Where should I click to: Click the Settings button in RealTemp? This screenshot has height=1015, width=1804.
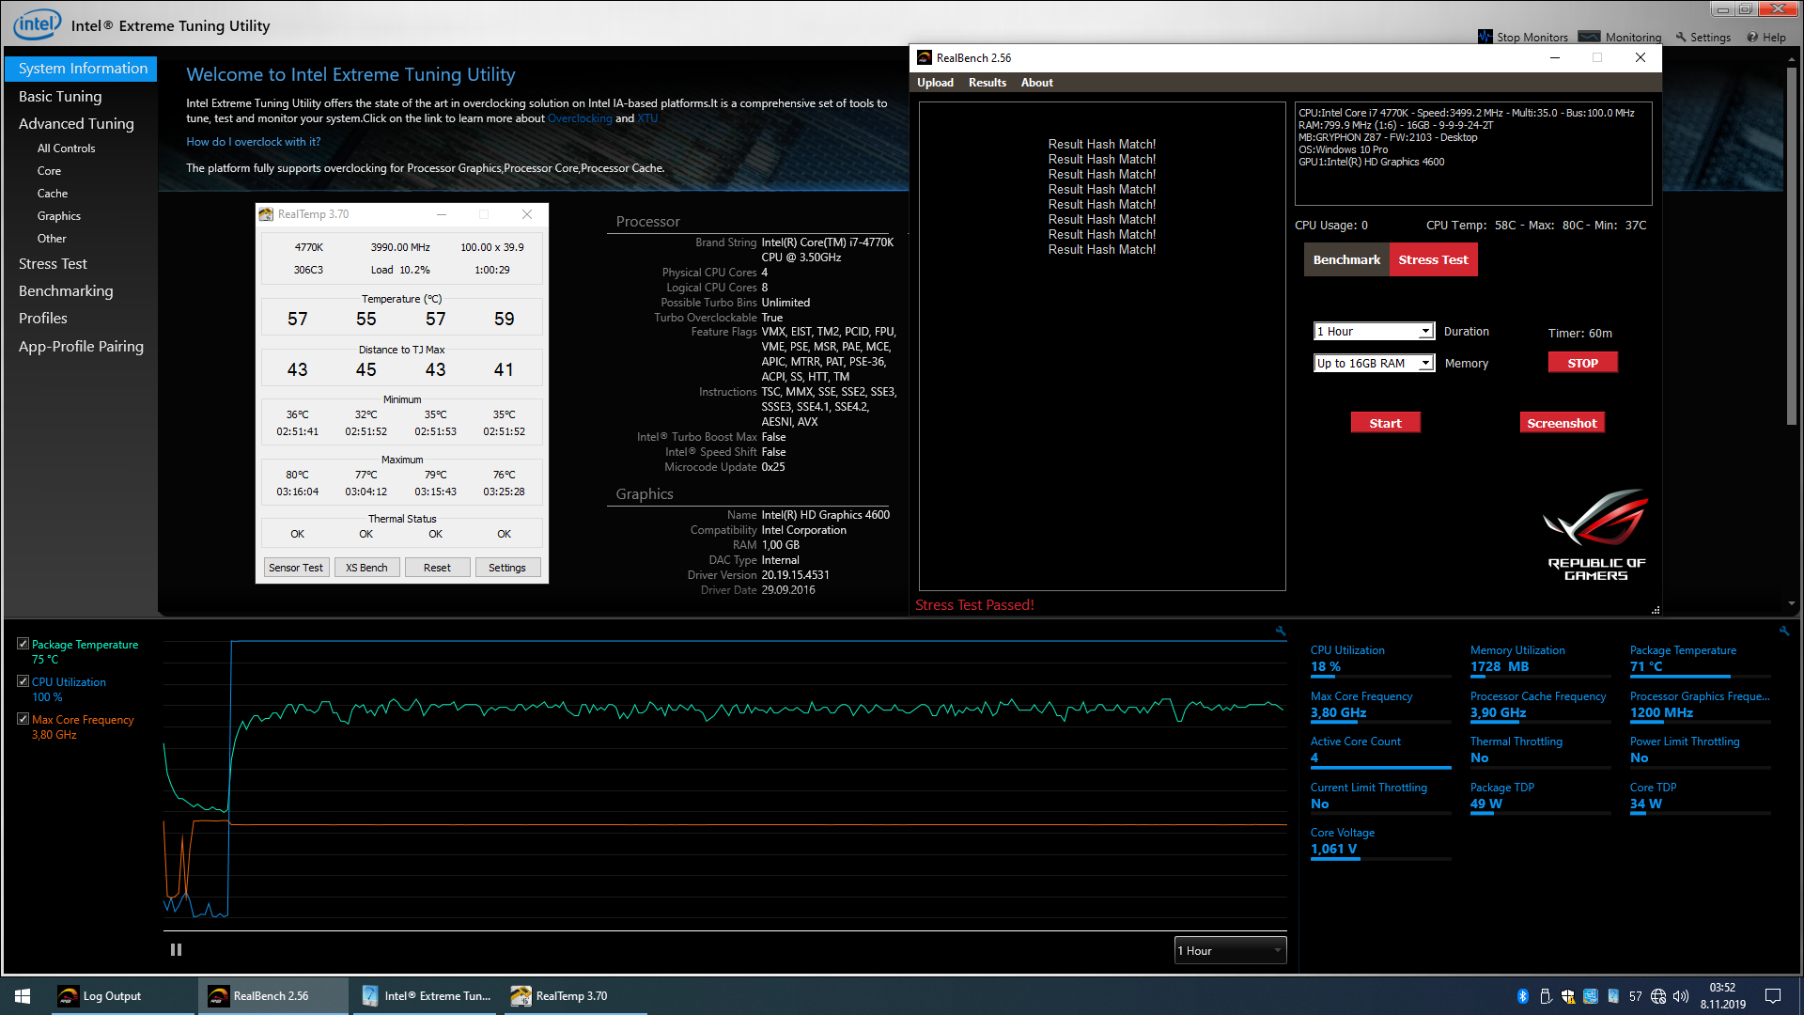507,568
